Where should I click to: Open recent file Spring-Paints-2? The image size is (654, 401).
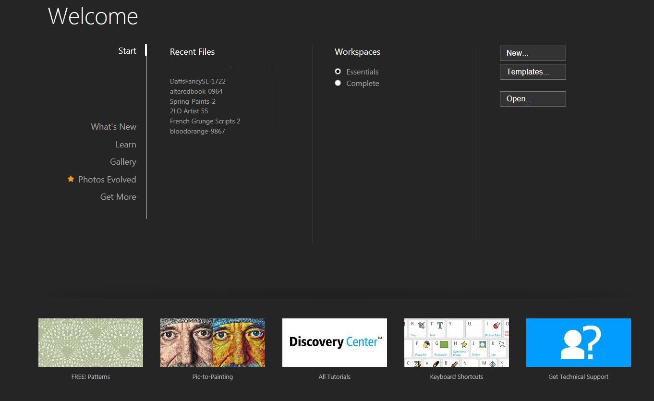pyautogui.click(x=192, y=101)
